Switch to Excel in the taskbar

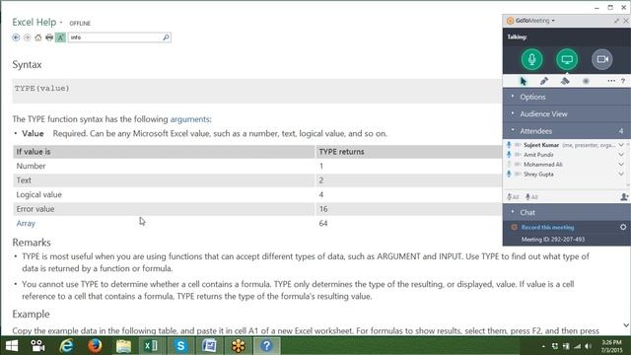152,346
